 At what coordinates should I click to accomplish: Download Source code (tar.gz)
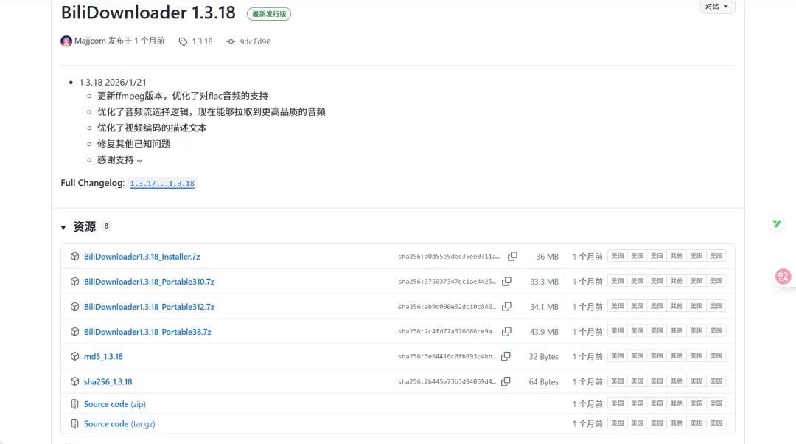[119, 423]
